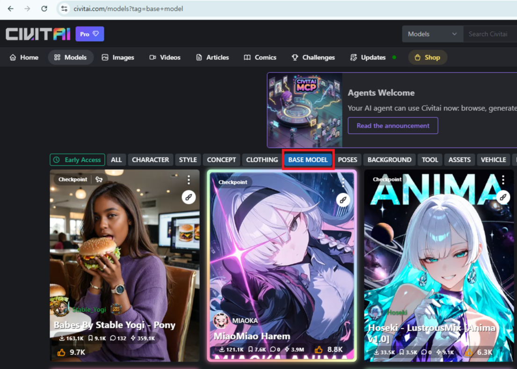Open Babes By Stable Yogi - Pony model

(115, 325)
